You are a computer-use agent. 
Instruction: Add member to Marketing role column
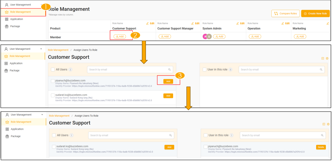point(300,37)
